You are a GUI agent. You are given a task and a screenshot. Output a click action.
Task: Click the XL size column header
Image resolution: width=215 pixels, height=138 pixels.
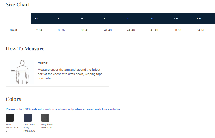128,19
